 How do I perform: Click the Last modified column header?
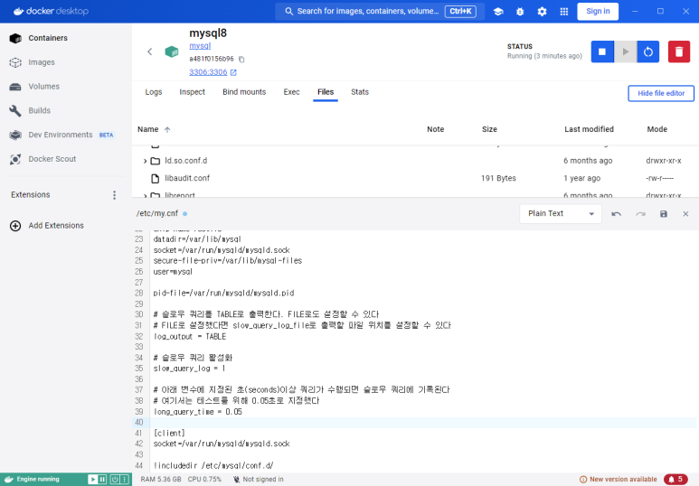click(x=589, y=129)
